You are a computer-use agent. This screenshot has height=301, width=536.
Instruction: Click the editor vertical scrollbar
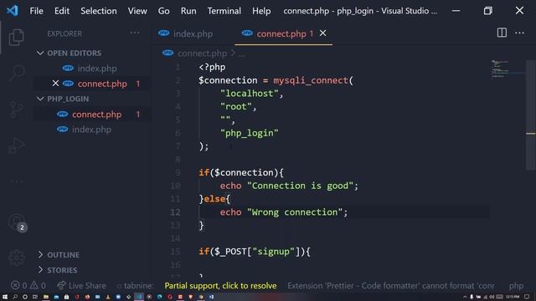point(530,115)
